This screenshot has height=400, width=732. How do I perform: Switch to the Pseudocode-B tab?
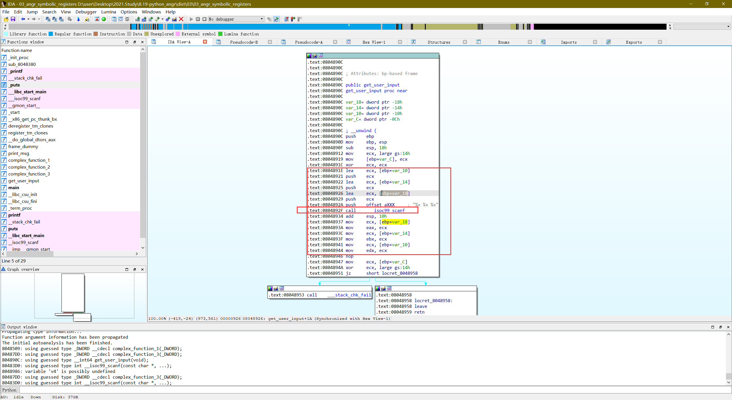point(244,42)
